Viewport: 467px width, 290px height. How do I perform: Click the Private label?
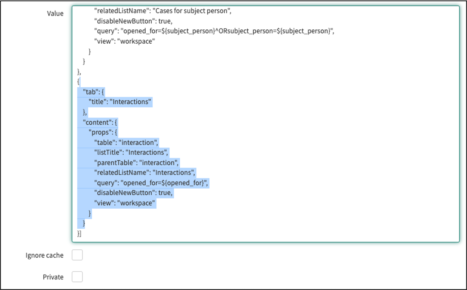pyautogui.click(x=53, y=277)
